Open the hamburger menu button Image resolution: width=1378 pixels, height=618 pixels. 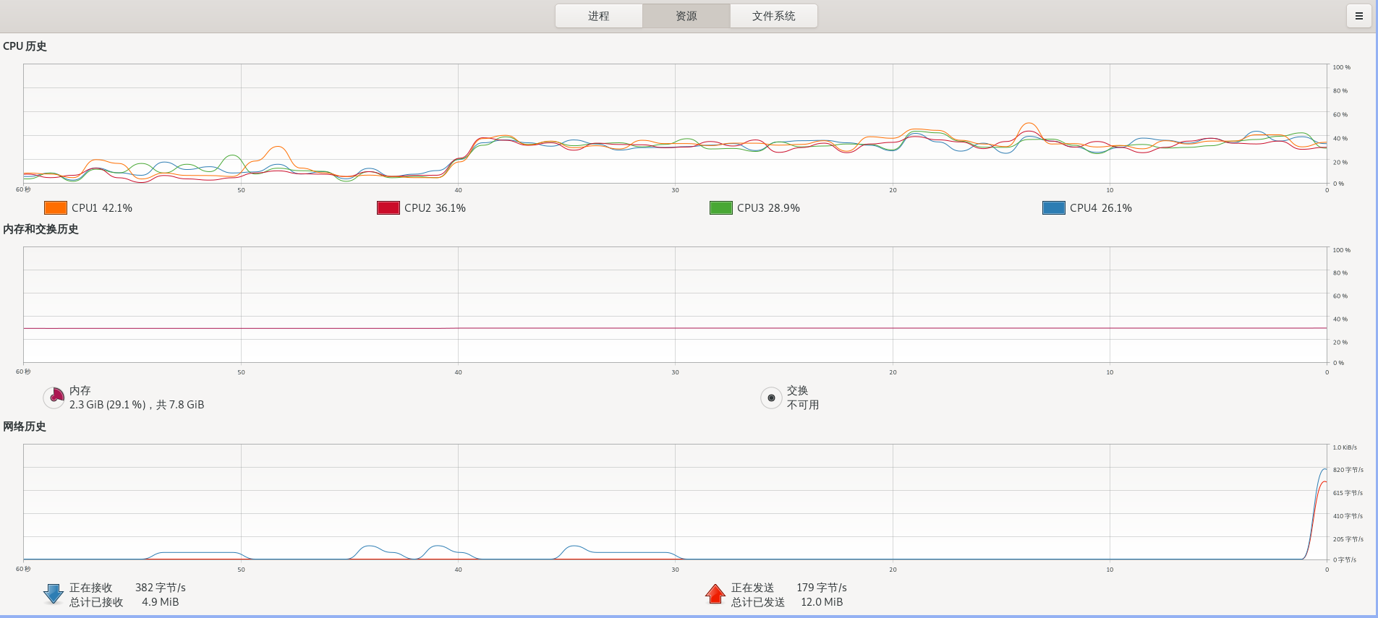1358,16
